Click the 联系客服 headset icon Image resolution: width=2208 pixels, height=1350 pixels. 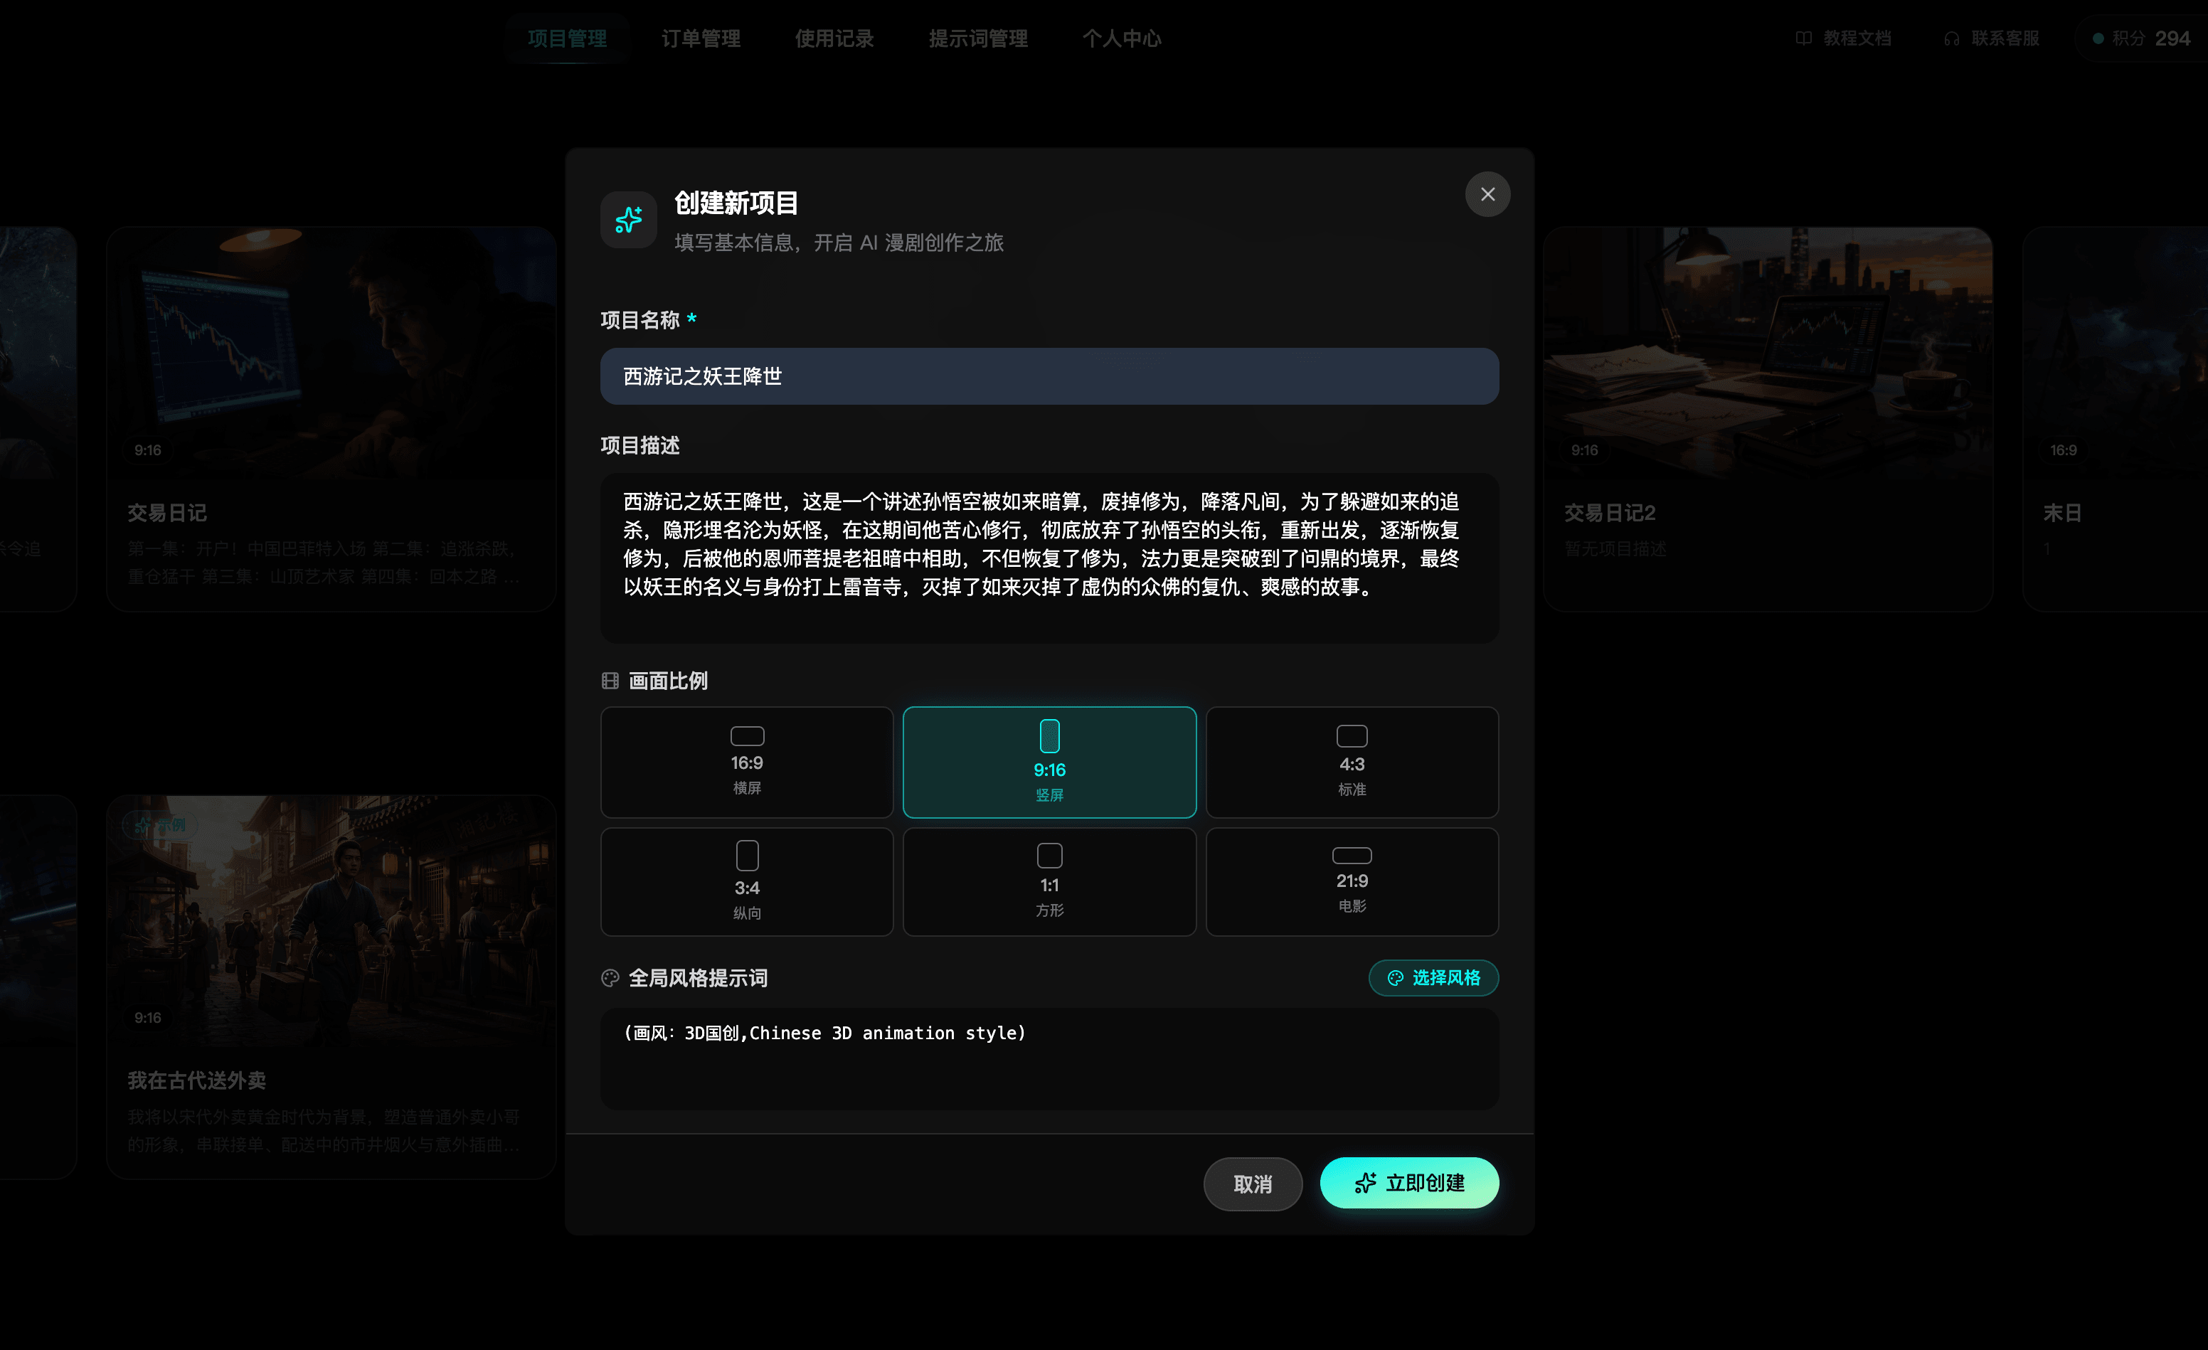(1952, 38)
